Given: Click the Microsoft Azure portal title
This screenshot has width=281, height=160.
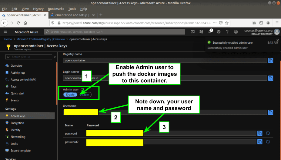Looking at the screenshot, I should tap(26, 32).
